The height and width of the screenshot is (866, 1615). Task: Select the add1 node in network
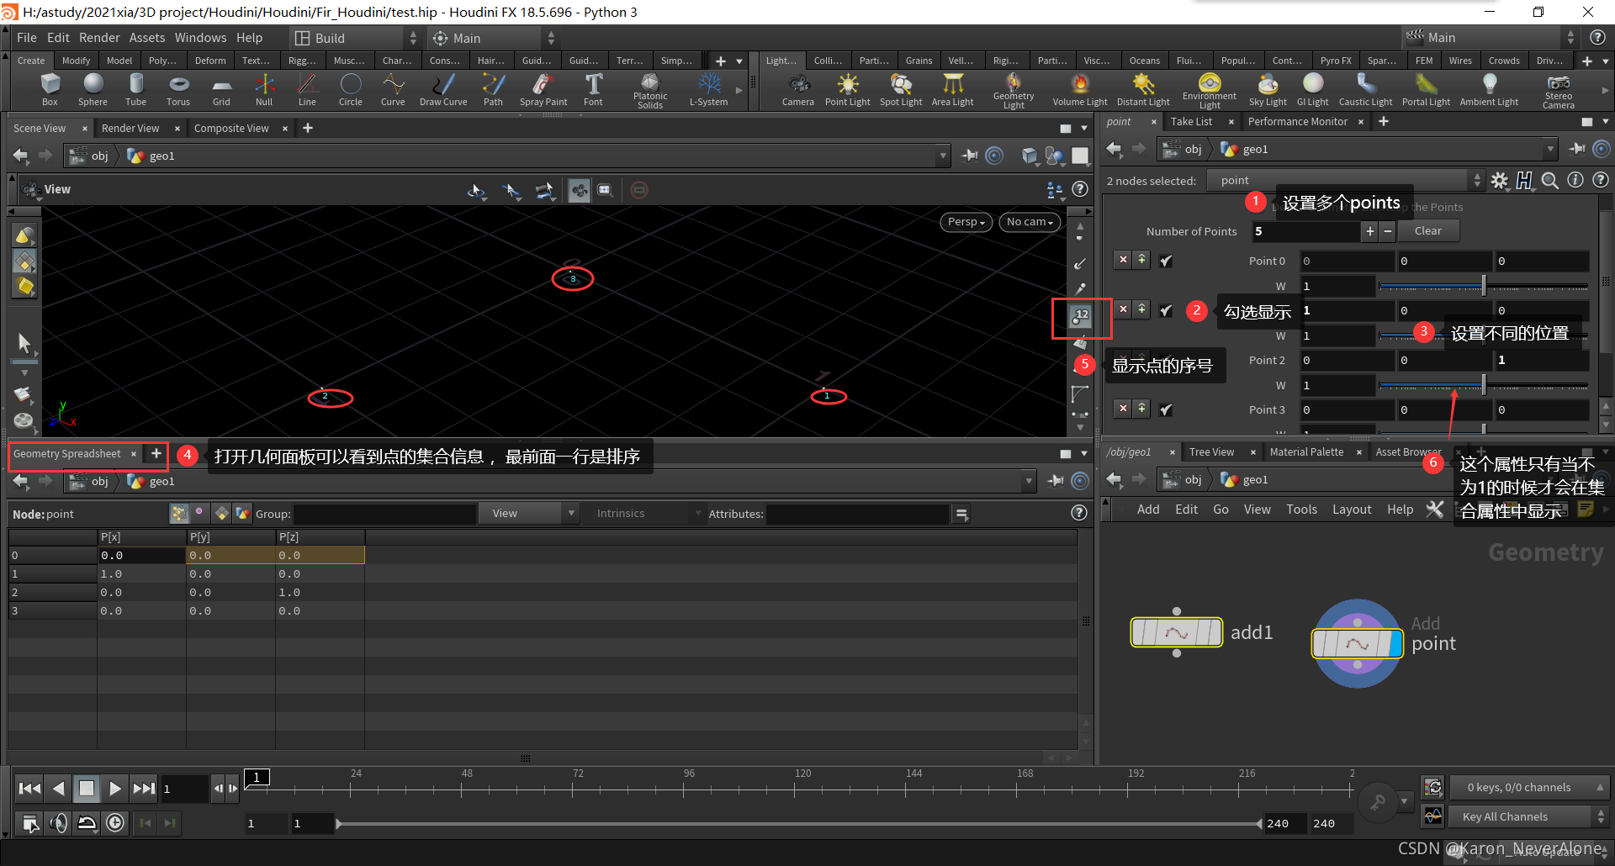[1176, 632]
